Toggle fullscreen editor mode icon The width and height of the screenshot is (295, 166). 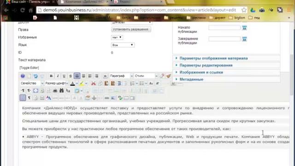tap(35, 91)
